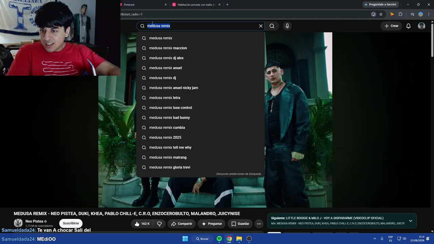Click the taskbar Buscar search

coord(202,239)
